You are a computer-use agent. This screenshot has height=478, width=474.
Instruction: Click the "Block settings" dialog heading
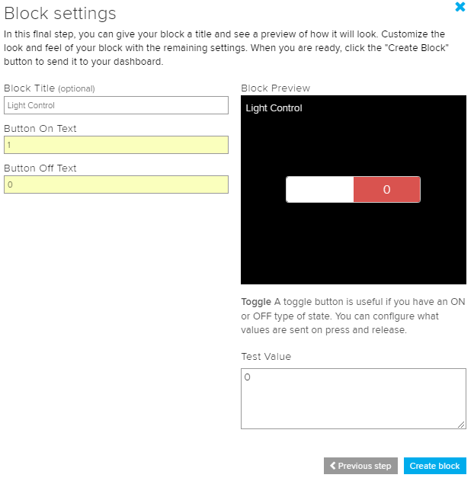(x=60, y=14)
